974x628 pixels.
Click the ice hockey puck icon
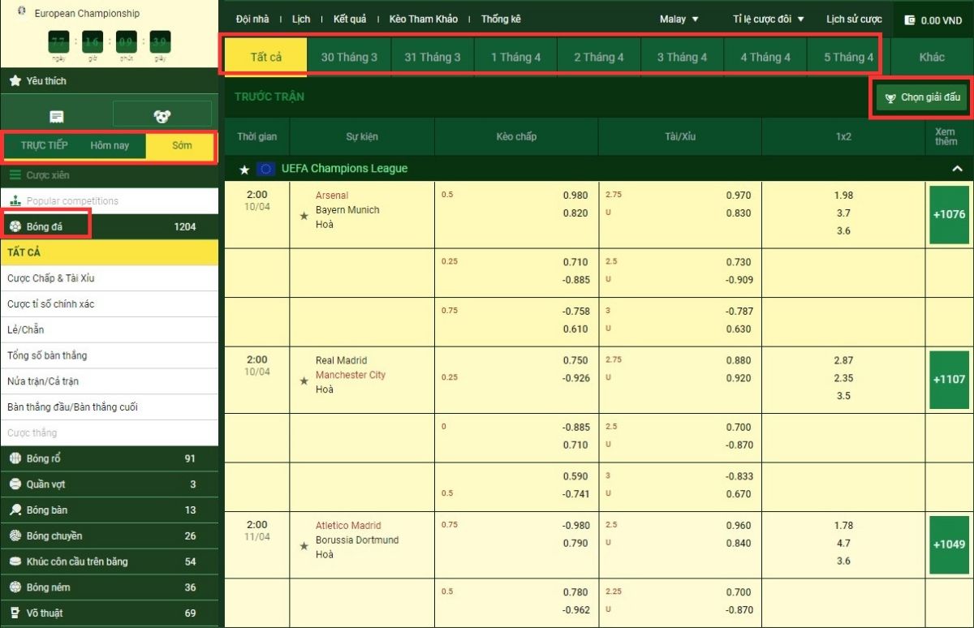15,561
